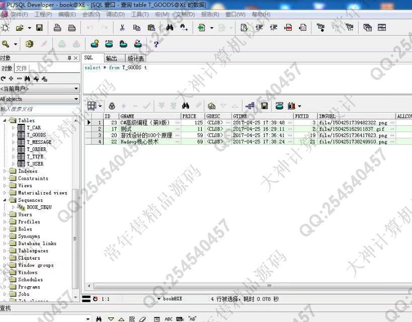412x322 pixels.
Task: Open dropdown arrow next to Open folder icon
Action: 29,28
